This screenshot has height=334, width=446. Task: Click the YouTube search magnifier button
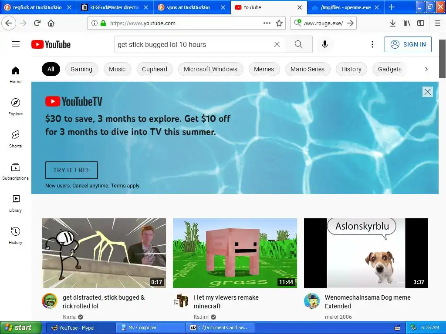pos(299,44)
